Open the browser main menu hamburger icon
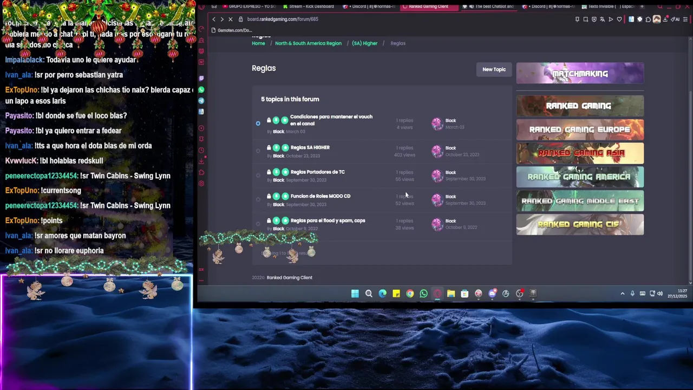 [685, 19]
